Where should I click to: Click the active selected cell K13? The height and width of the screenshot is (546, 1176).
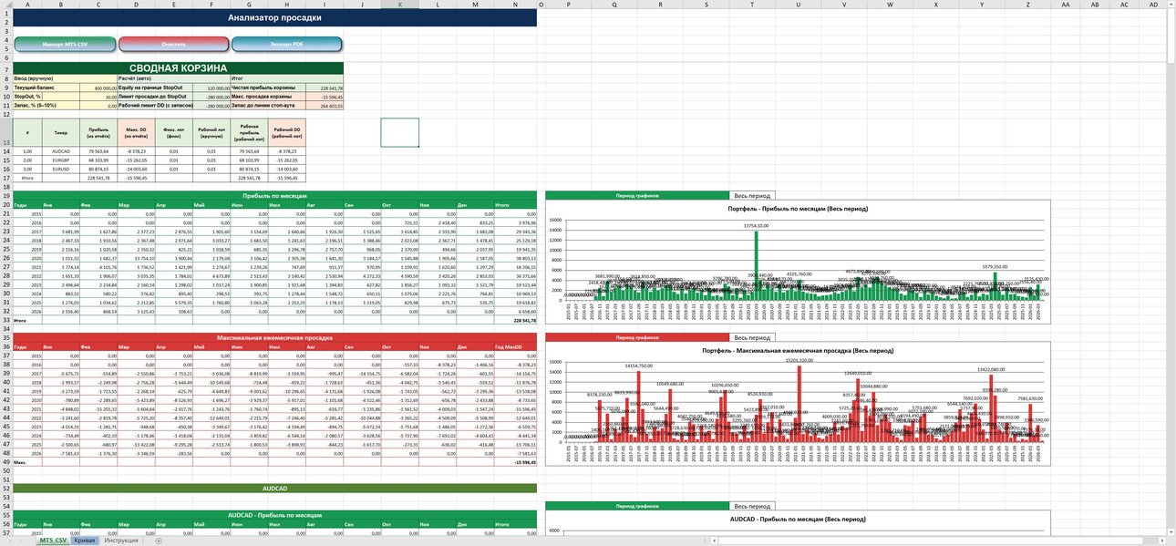click(400, 132)
